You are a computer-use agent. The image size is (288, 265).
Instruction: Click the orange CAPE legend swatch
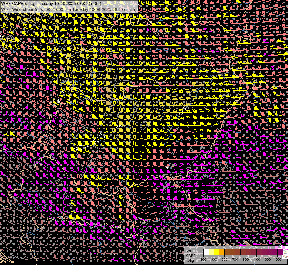pyautogui.click(x=222, y=252)
